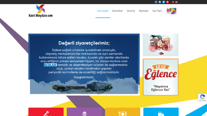This screenshot has width=207, height=116.
Task: Open the Facebook page icon
Action: pyautogui.click(x=156, y=2)
